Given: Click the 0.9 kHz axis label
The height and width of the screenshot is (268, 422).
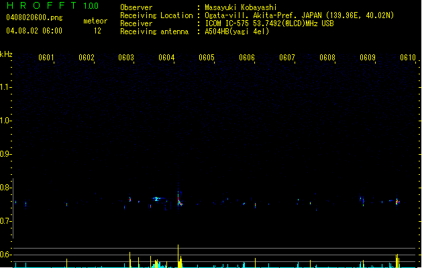Looking at the screenshot, I should (5, 154).
